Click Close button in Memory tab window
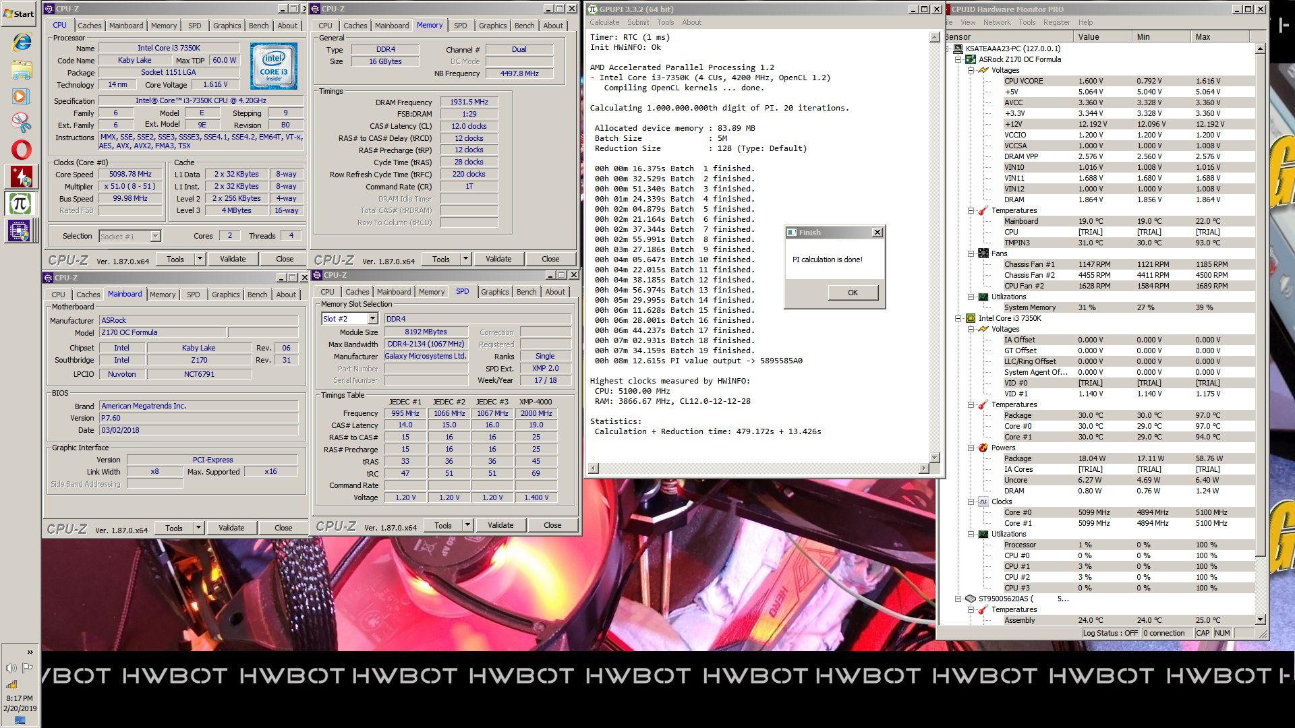Screen dimensions: 1295x728 550,259
